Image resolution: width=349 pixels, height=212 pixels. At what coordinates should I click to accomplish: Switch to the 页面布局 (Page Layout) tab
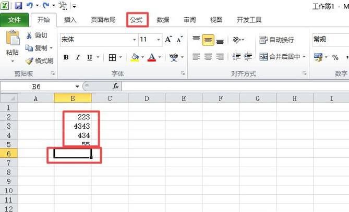point(103,20)
